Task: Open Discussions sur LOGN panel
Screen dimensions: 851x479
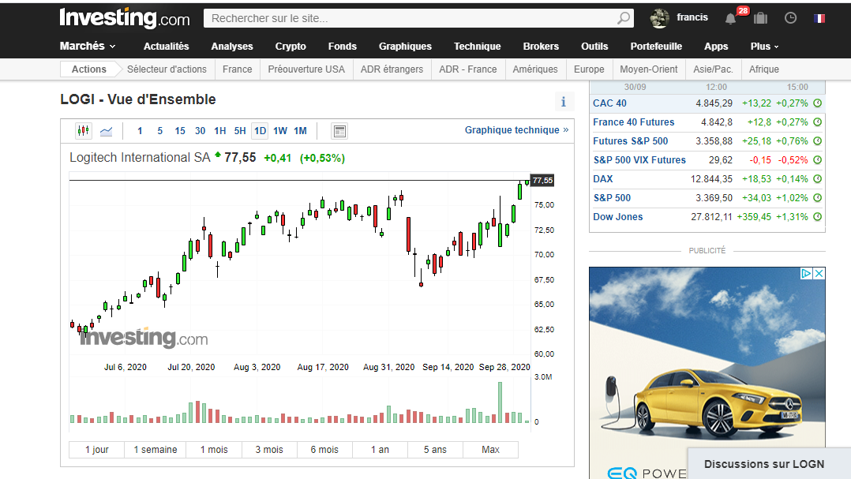Action: click(x=769, y=464)
